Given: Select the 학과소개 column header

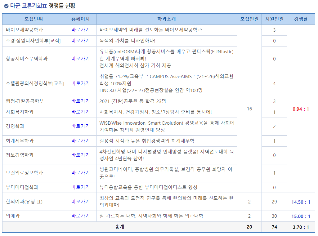Looking at the screenshot, I should pos(166,19).
